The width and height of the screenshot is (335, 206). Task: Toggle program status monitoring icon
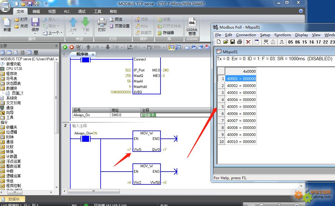pyautogui.click(x=171, y=47)
